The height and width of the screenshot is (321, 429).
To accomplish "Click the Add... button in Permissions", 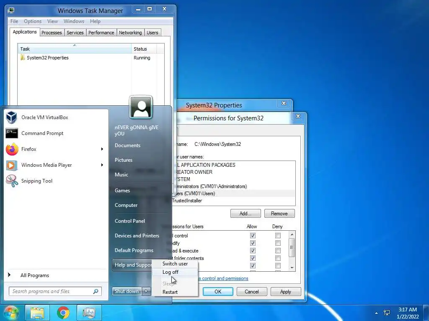I will (246, 214).
